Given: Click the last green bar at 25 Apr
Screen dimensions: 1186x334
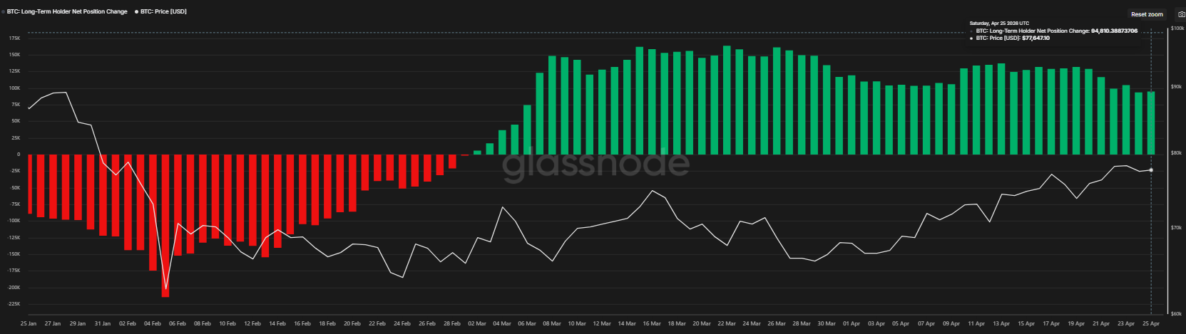Looking at the screenshot, I should pyautogui.click(x=1151, y=123).
